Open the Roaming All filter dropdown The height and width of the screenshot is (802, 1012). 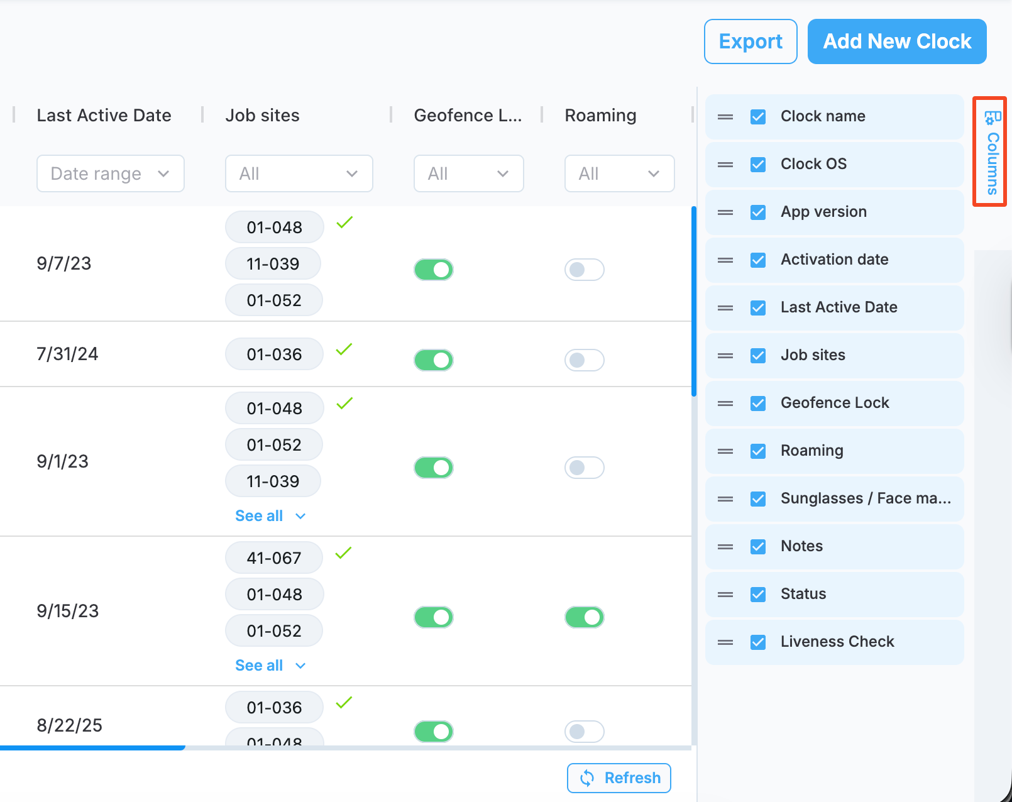620,173
